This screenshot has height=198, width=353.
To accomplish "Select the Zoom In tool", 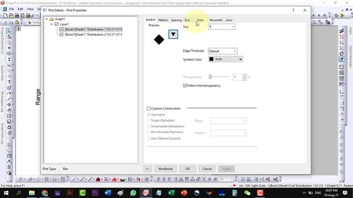I will [9, 37].
